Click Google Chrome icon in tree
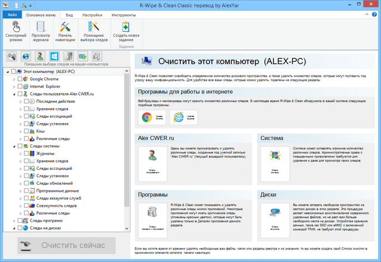 26,79
